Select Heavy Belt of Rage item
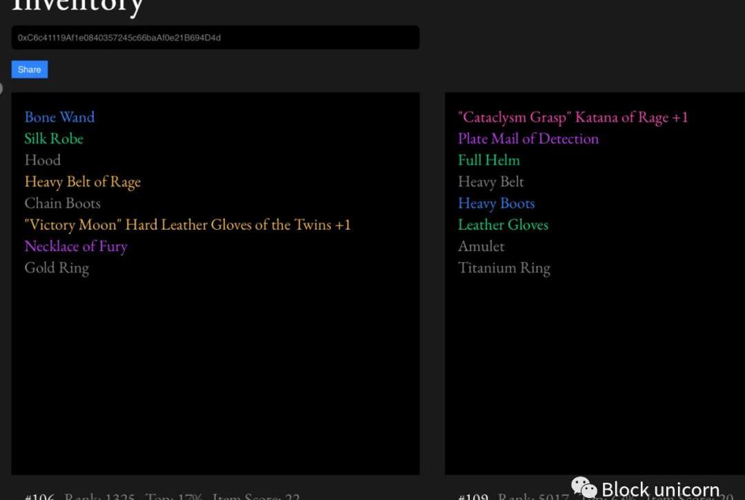 point(82,182)
